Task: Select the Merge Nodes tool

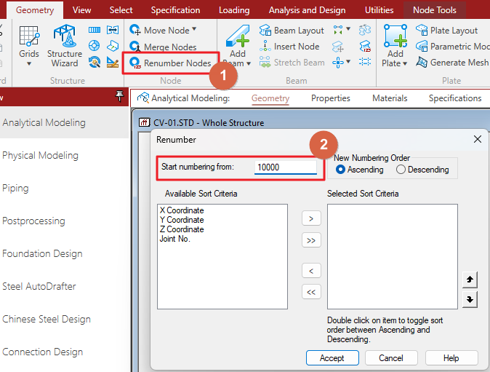Action: (x=135, y=47)
